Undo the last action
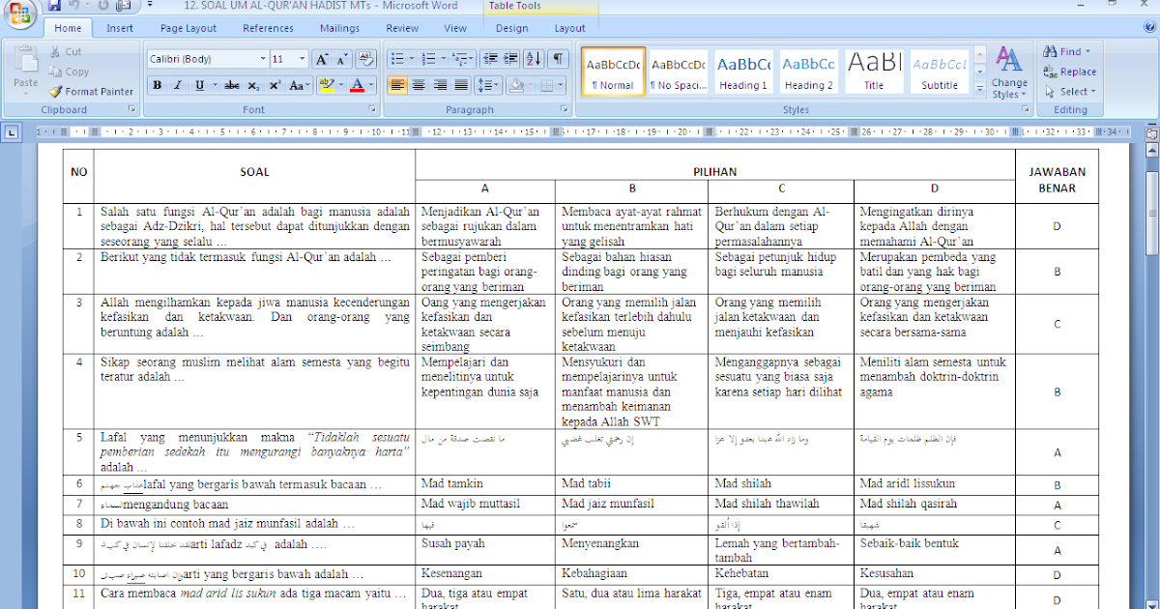 click(x=73, y=6)
